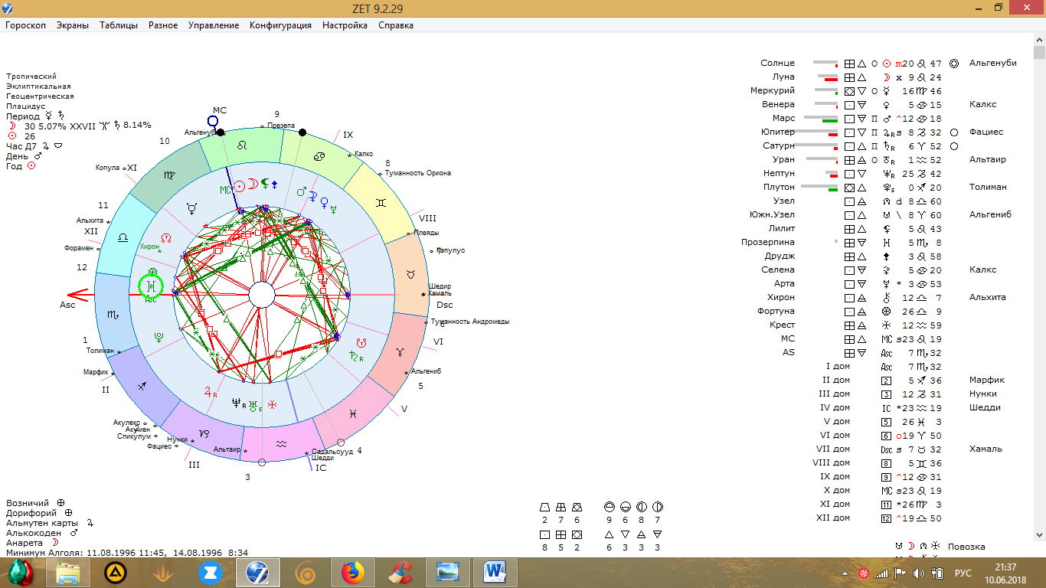
Task: Click the РУС language switcher
Action: pyautogui.click(x=963, y=573)
